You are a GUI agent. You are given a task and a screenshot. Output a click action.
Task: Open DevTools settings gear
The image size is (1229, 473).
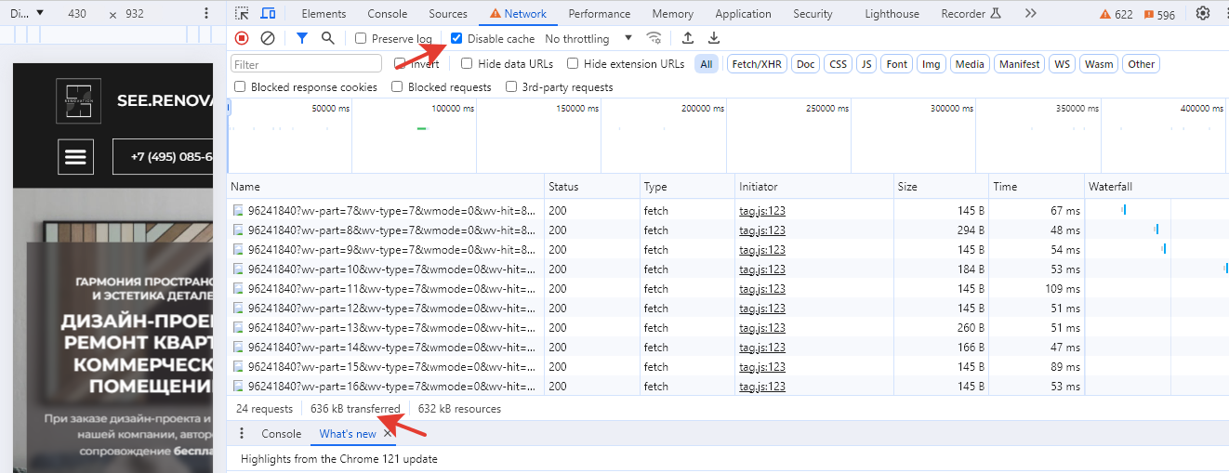pyautogui.click(x=1203, y=13)
